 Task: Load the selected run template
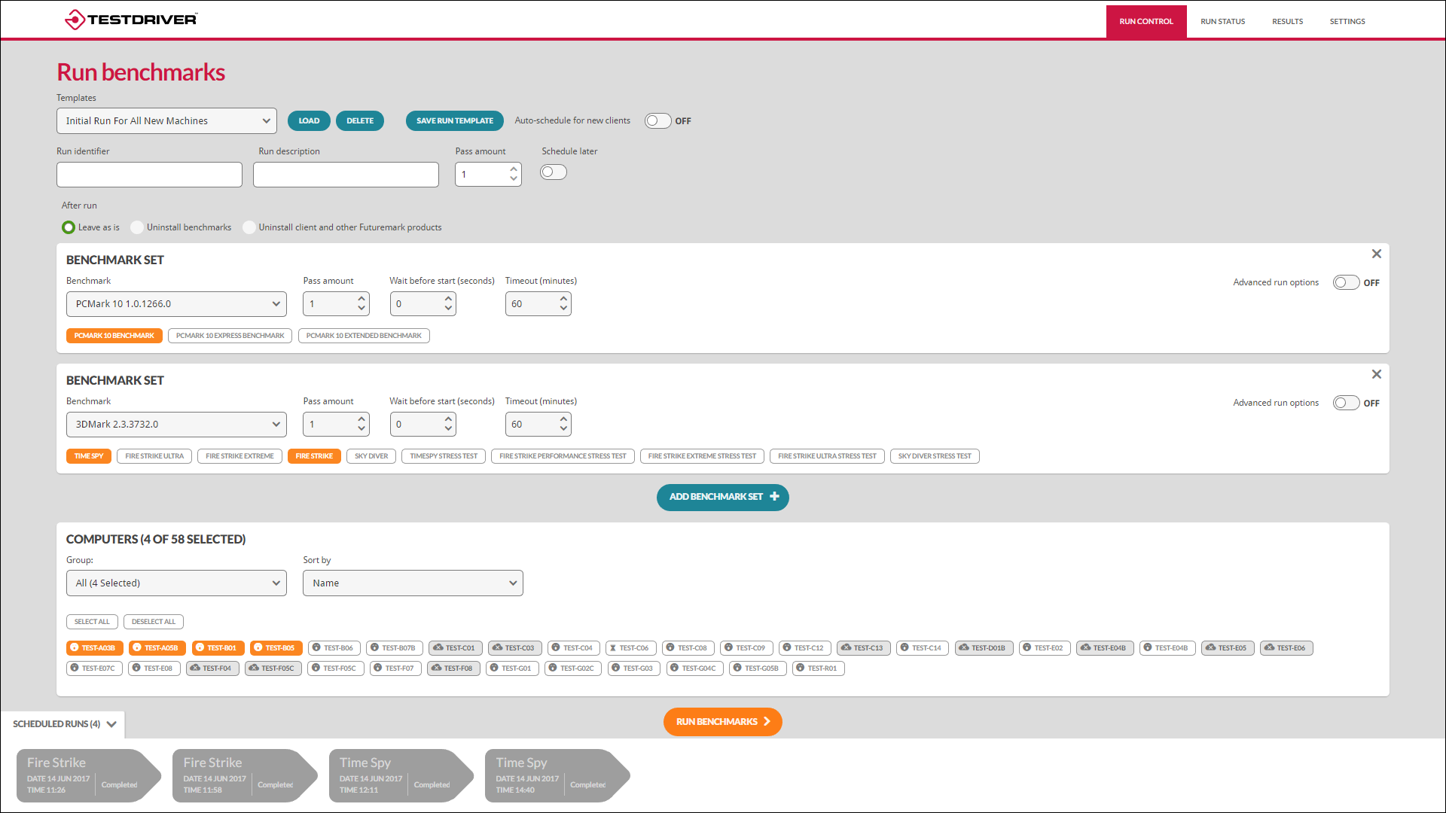(x=309, y=121)
